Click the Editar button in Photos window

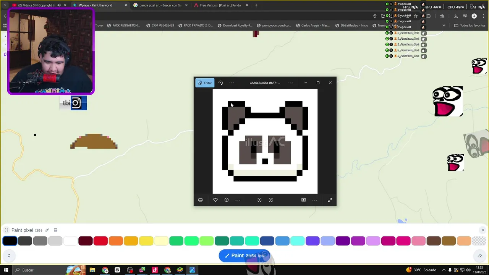[x=205, y=83]
